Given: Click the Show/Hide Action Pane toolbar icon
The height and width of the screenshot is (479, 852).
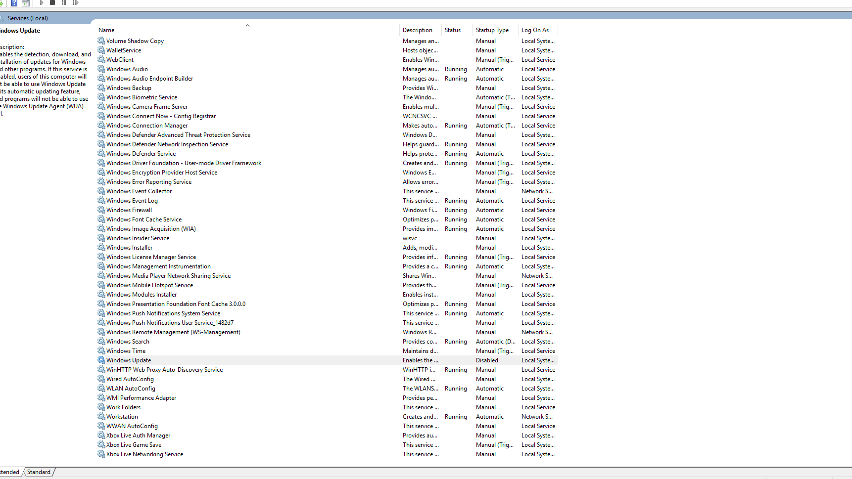Looking at the screenshot, I should pos(26,3).
